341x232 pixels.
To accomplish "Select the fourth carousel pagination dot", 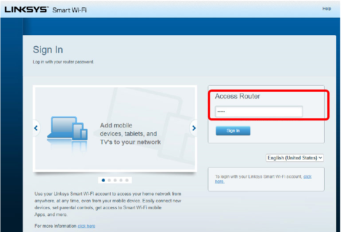I will pos(121,180).
